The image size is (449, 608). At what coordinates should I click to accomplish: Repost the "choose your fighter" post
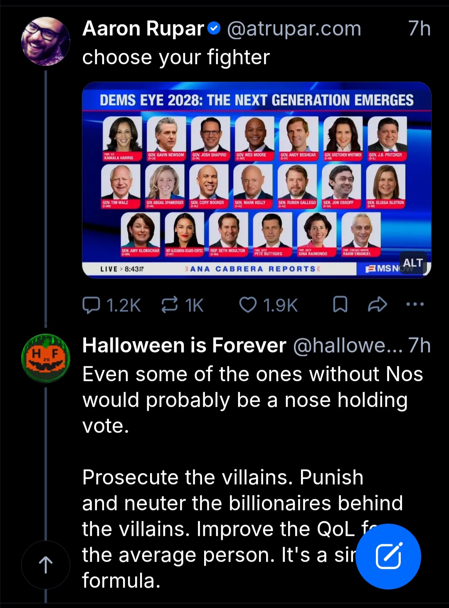pyautogui.click(x=170, y=305)
